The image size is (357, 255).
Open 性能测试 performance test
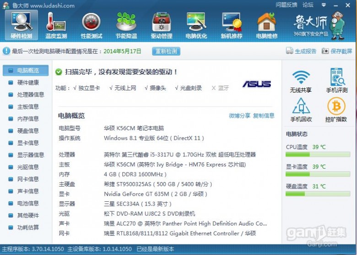coord(91,25)
